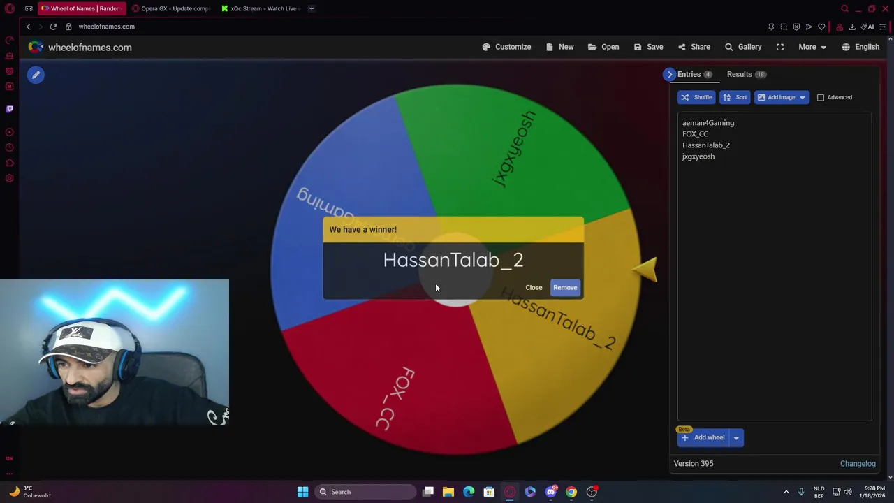Change language from English
Viewport: 894px width, 503px height.
[860, 47]
